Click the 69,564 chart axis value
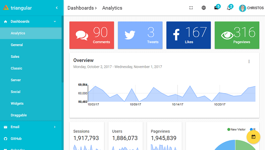Image resolution: width=265 pixels, height=150 pixels. pos(82,85)
